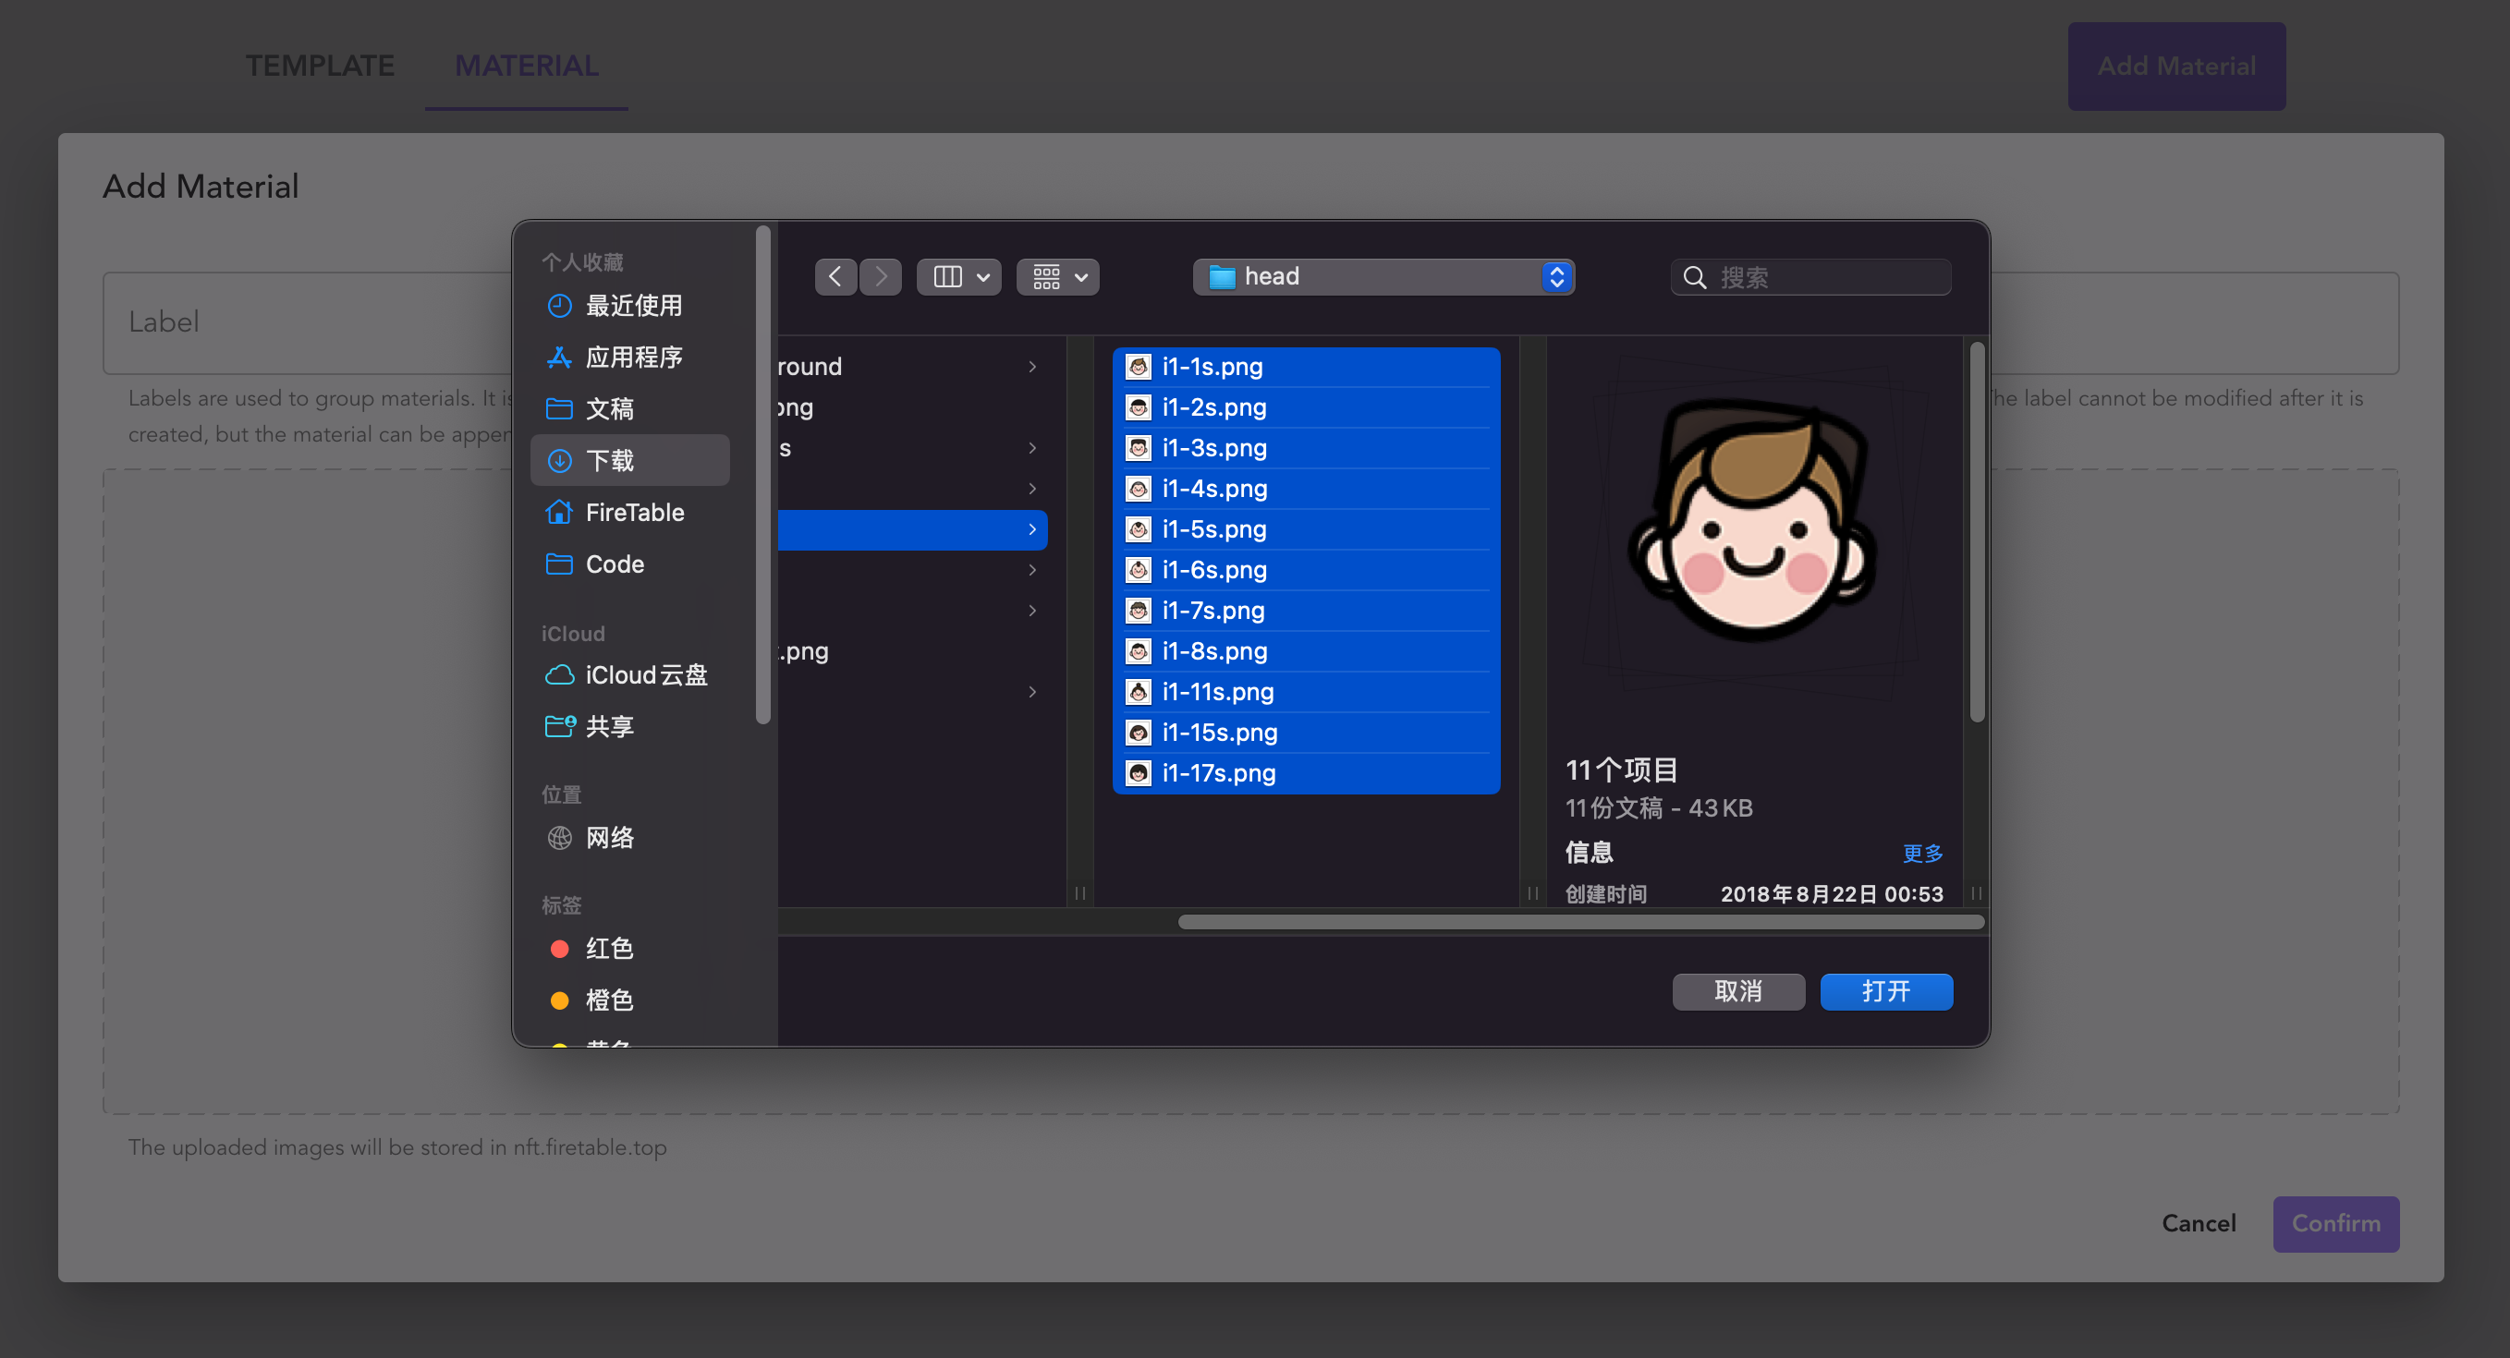Select file i1-17s.png in list
Screen dimensions: 2510x1358
(x=1218, y=772)
